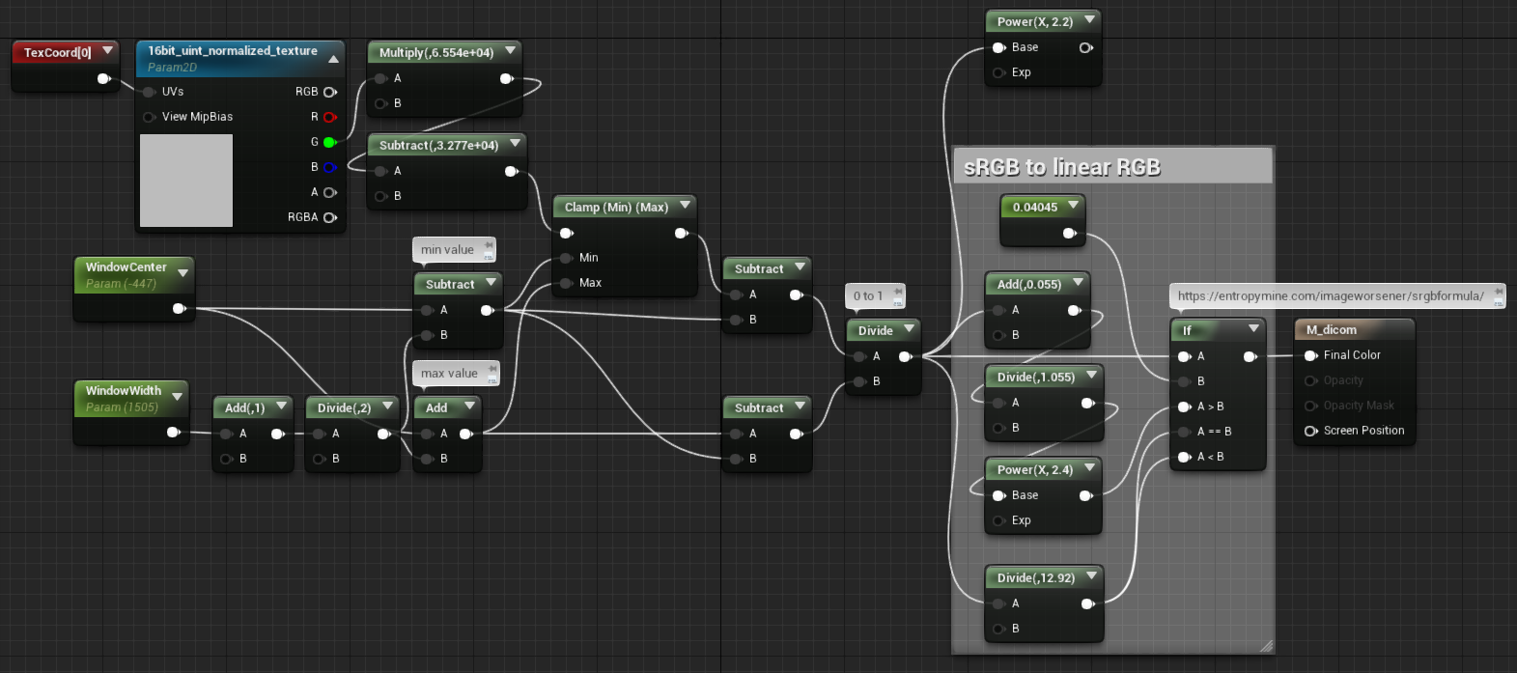Toggle '0 to 1' comment bubble visibility
Viewport: 1517px width, 673px height.
coord(898,302)
